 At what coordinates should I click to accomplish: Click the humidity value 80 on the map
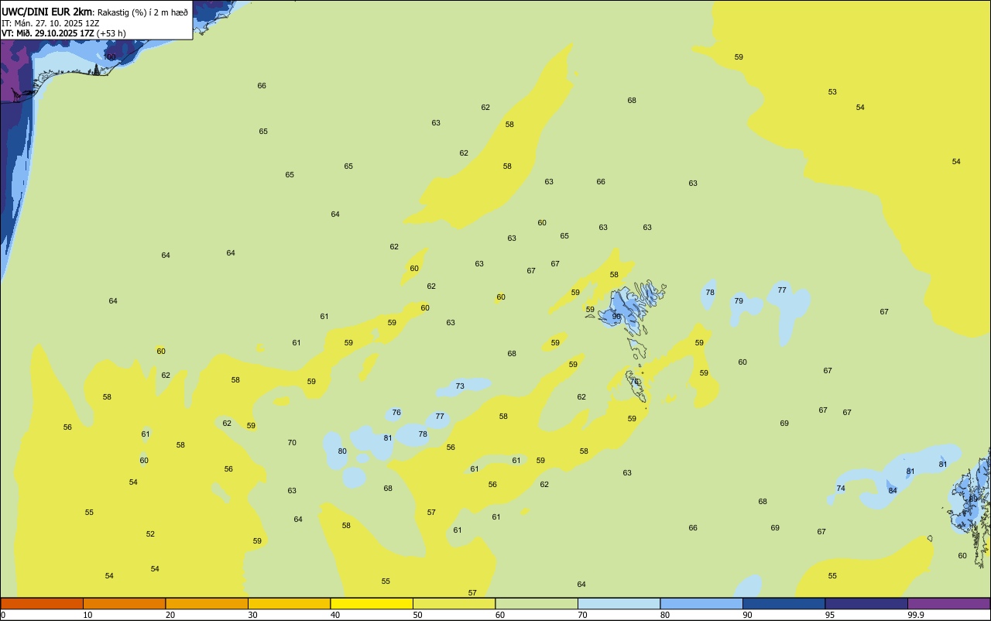click(x=342, y=451)
